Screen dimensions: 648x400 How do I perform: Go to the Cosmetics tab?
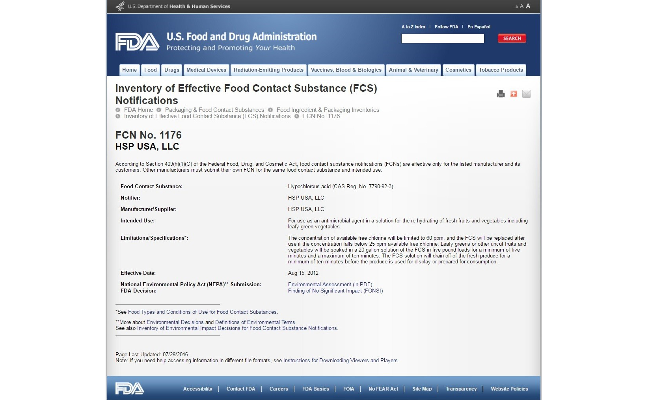click(458, 70)
